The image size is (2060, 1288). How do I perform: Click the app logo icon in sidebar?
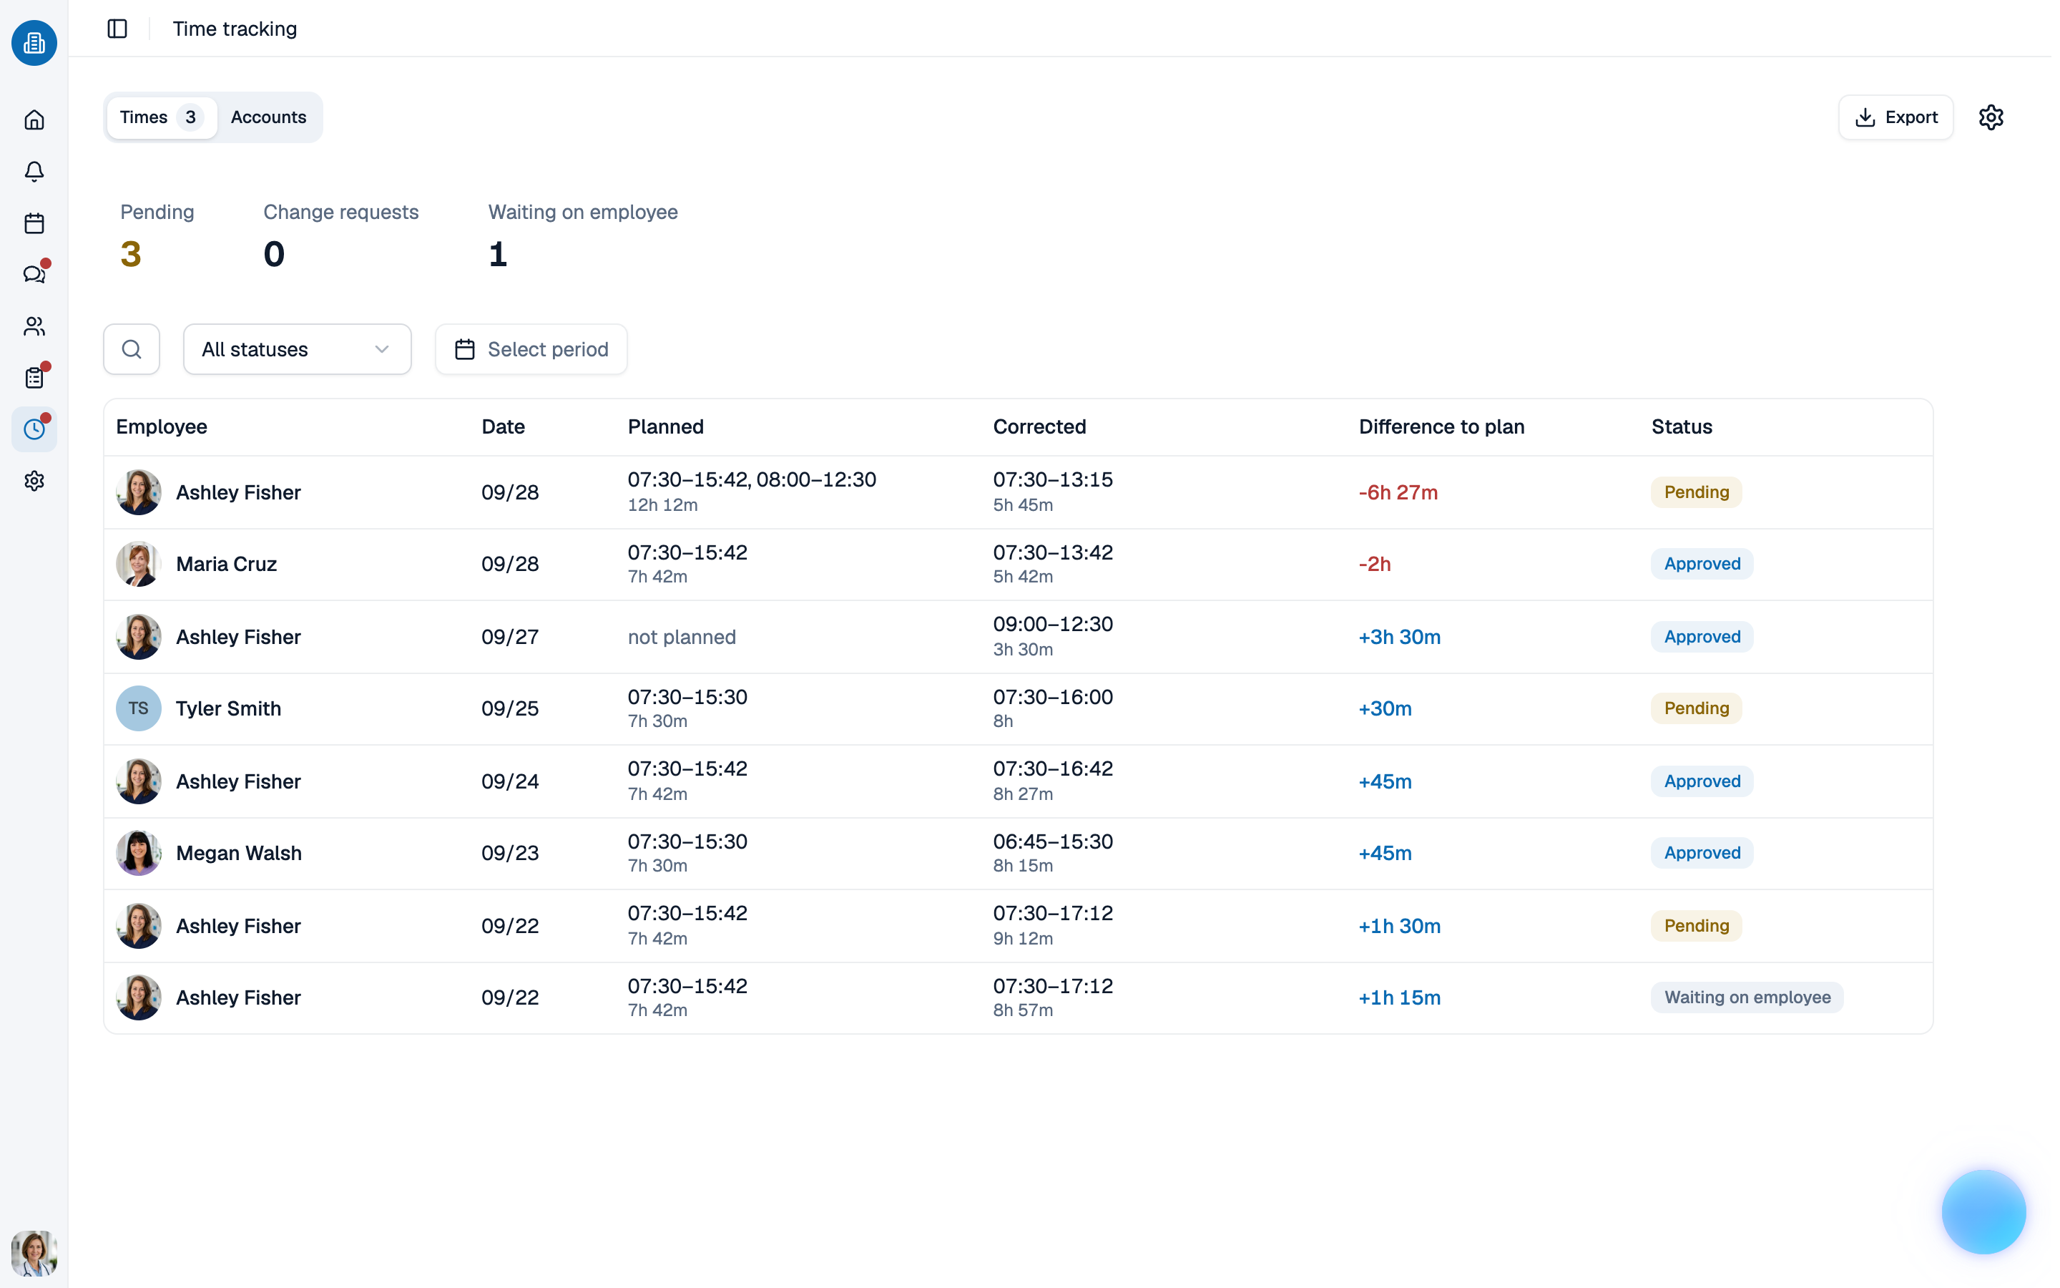pyautogui.click(x=34, y=43)
